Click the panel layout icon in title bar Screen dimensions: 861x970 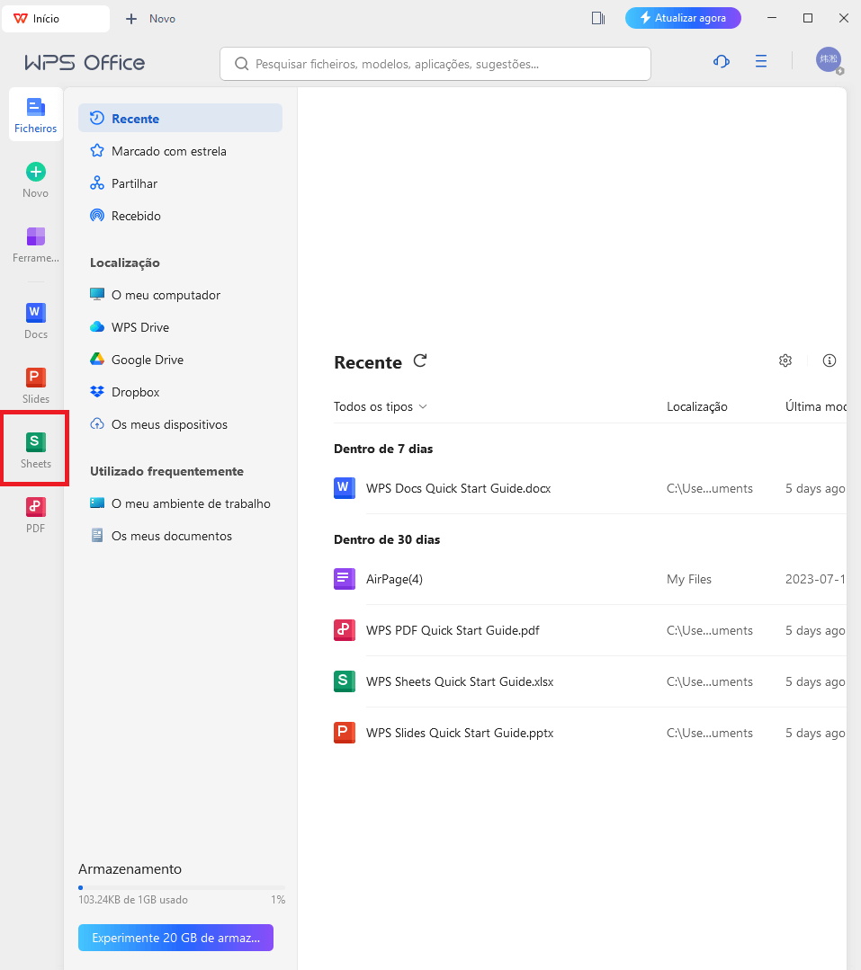tap(598, 18)
